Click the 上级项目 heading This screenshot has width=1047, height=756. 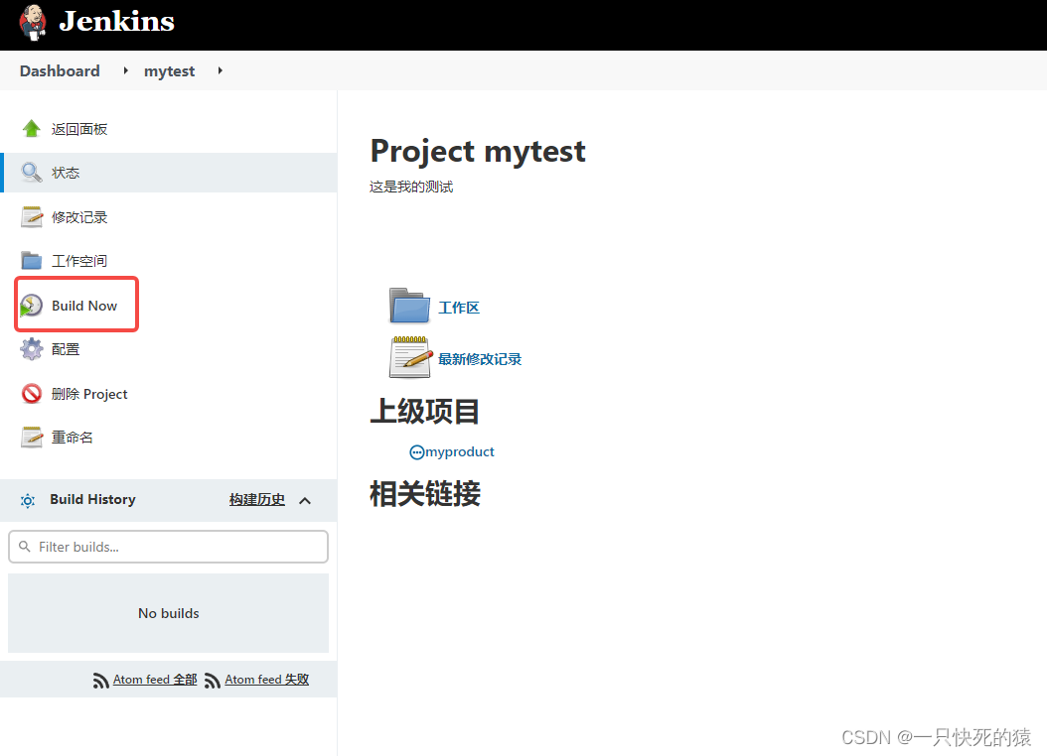425,411
